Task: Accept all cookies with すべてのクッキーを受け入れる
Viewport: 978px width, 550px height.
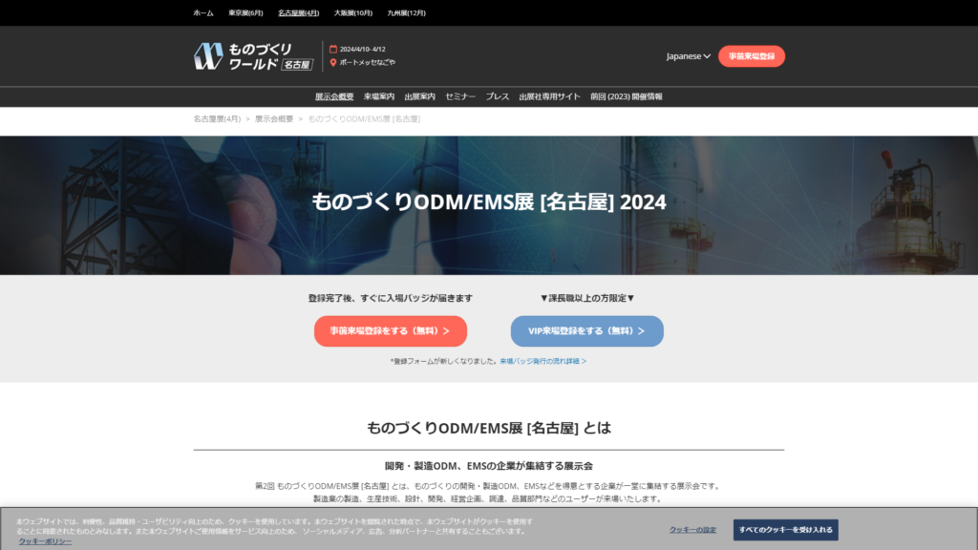Action: click(786, 530)
